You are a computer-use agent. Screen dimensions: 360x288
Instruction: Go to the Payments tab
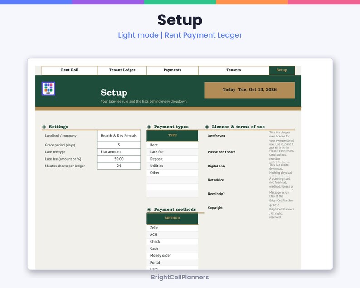point(172,70)
